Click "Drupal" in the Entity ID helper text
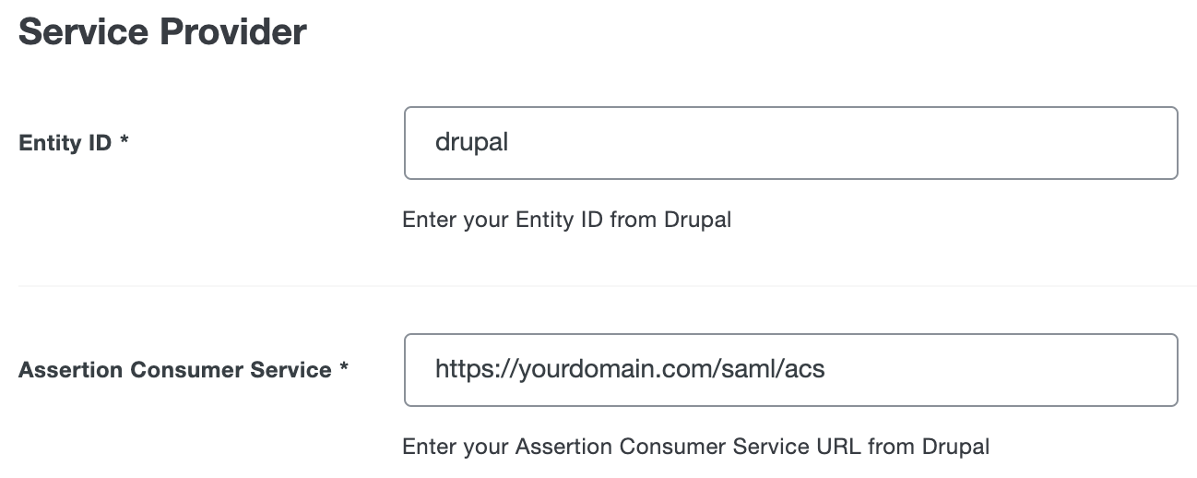 point(697,220)
